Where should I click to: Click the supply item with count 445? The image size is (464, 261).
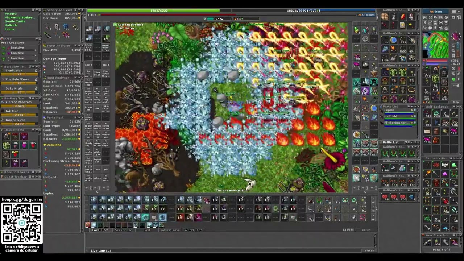(x=65, y=34)
